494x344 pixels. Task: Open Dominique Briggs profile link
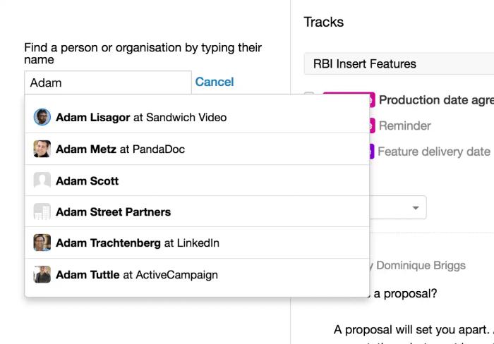421,265
